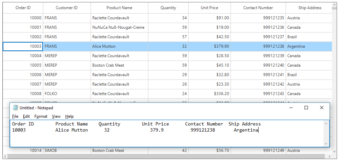This screenshot has height=160, width=338.
Task: Click contact number 999121249
Action: tap(258, 151)
